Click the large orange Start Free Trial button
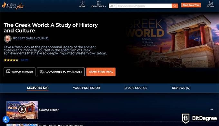 coord(101,72)
